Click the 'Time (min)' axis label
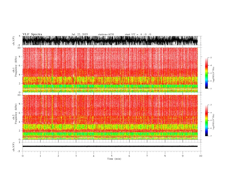Image resolution: width=226 pixels, height=175 pixels. [114, 159]
